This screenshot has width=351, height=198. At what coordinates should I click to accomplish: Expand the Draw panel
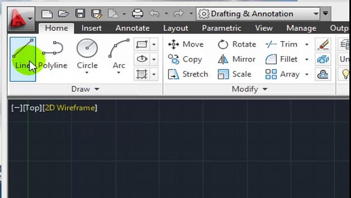(x=85, y=89)
